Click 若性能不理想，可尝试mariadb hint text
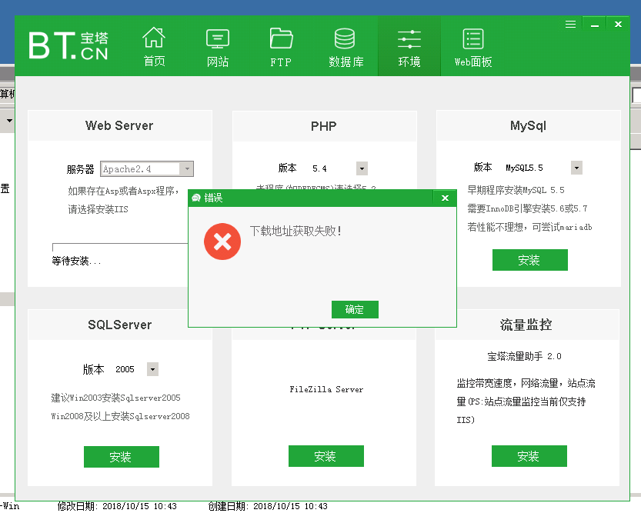 pos(529,227)
